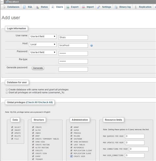This screenshot has height=161, width=156.
Task: Uncheck the TRIGGER privilege
Action: tap(33, 159)
